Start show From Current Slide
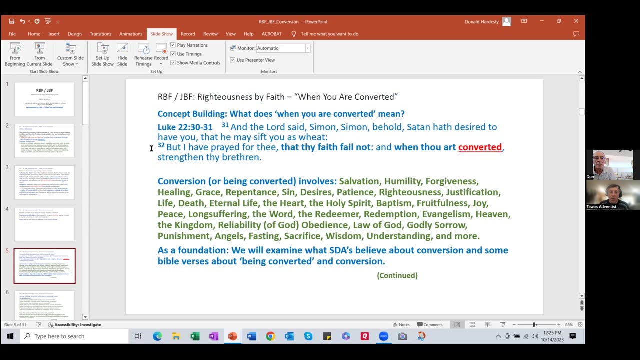 [x=40, y=55]
